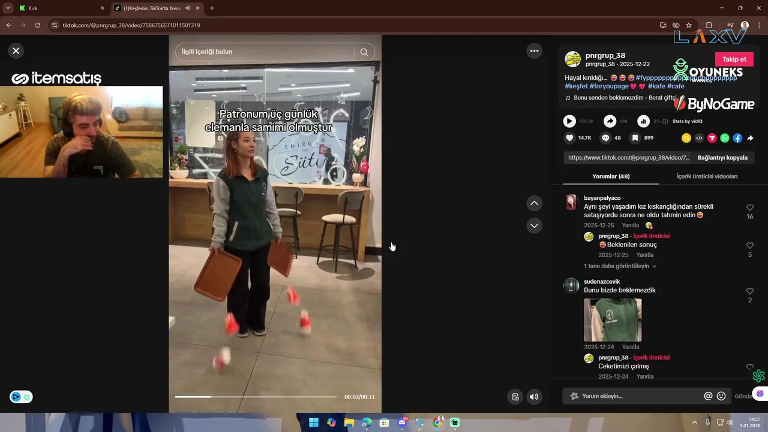Viewport: 768px width, 432px height.
Task: Click install app icon in address bar
Action: tap(662, 25)
